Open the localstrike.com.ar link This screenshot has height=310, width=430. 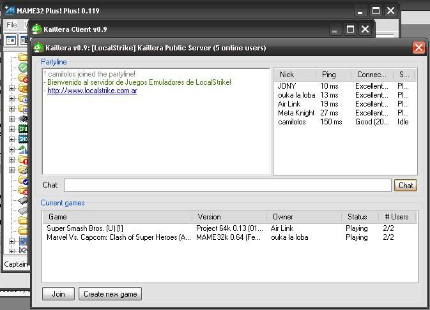[92, 91]
